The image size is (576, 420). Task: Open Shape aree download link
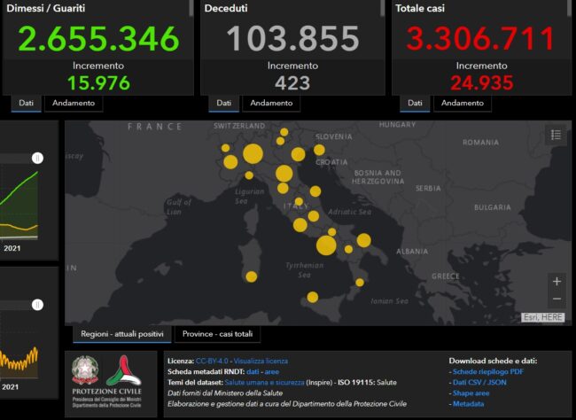point(471,393)
